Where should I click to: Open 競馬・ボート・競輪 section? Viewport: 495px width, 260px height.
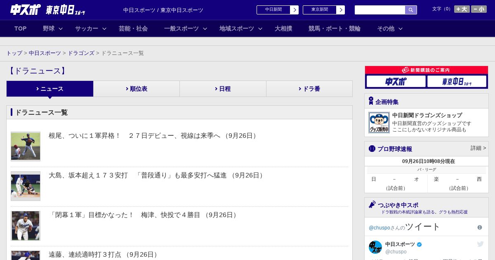tap(335, 28)
